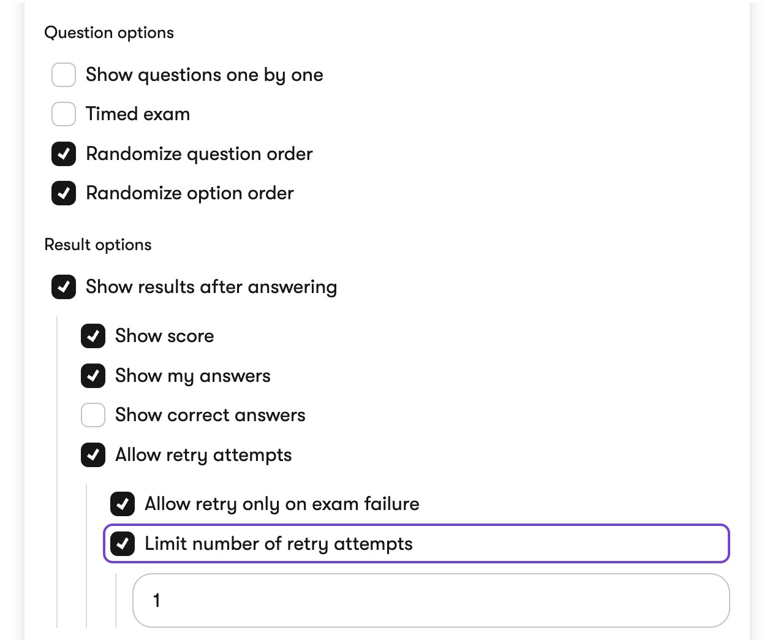Screen dimensions: 778x640
Task: Untick the 'Show my answers' checkbox
Action: coord(93,376)
